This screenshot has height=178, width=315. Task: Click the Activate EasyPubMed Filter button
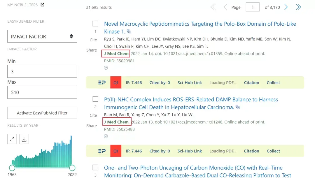click(x=42, y=113)
